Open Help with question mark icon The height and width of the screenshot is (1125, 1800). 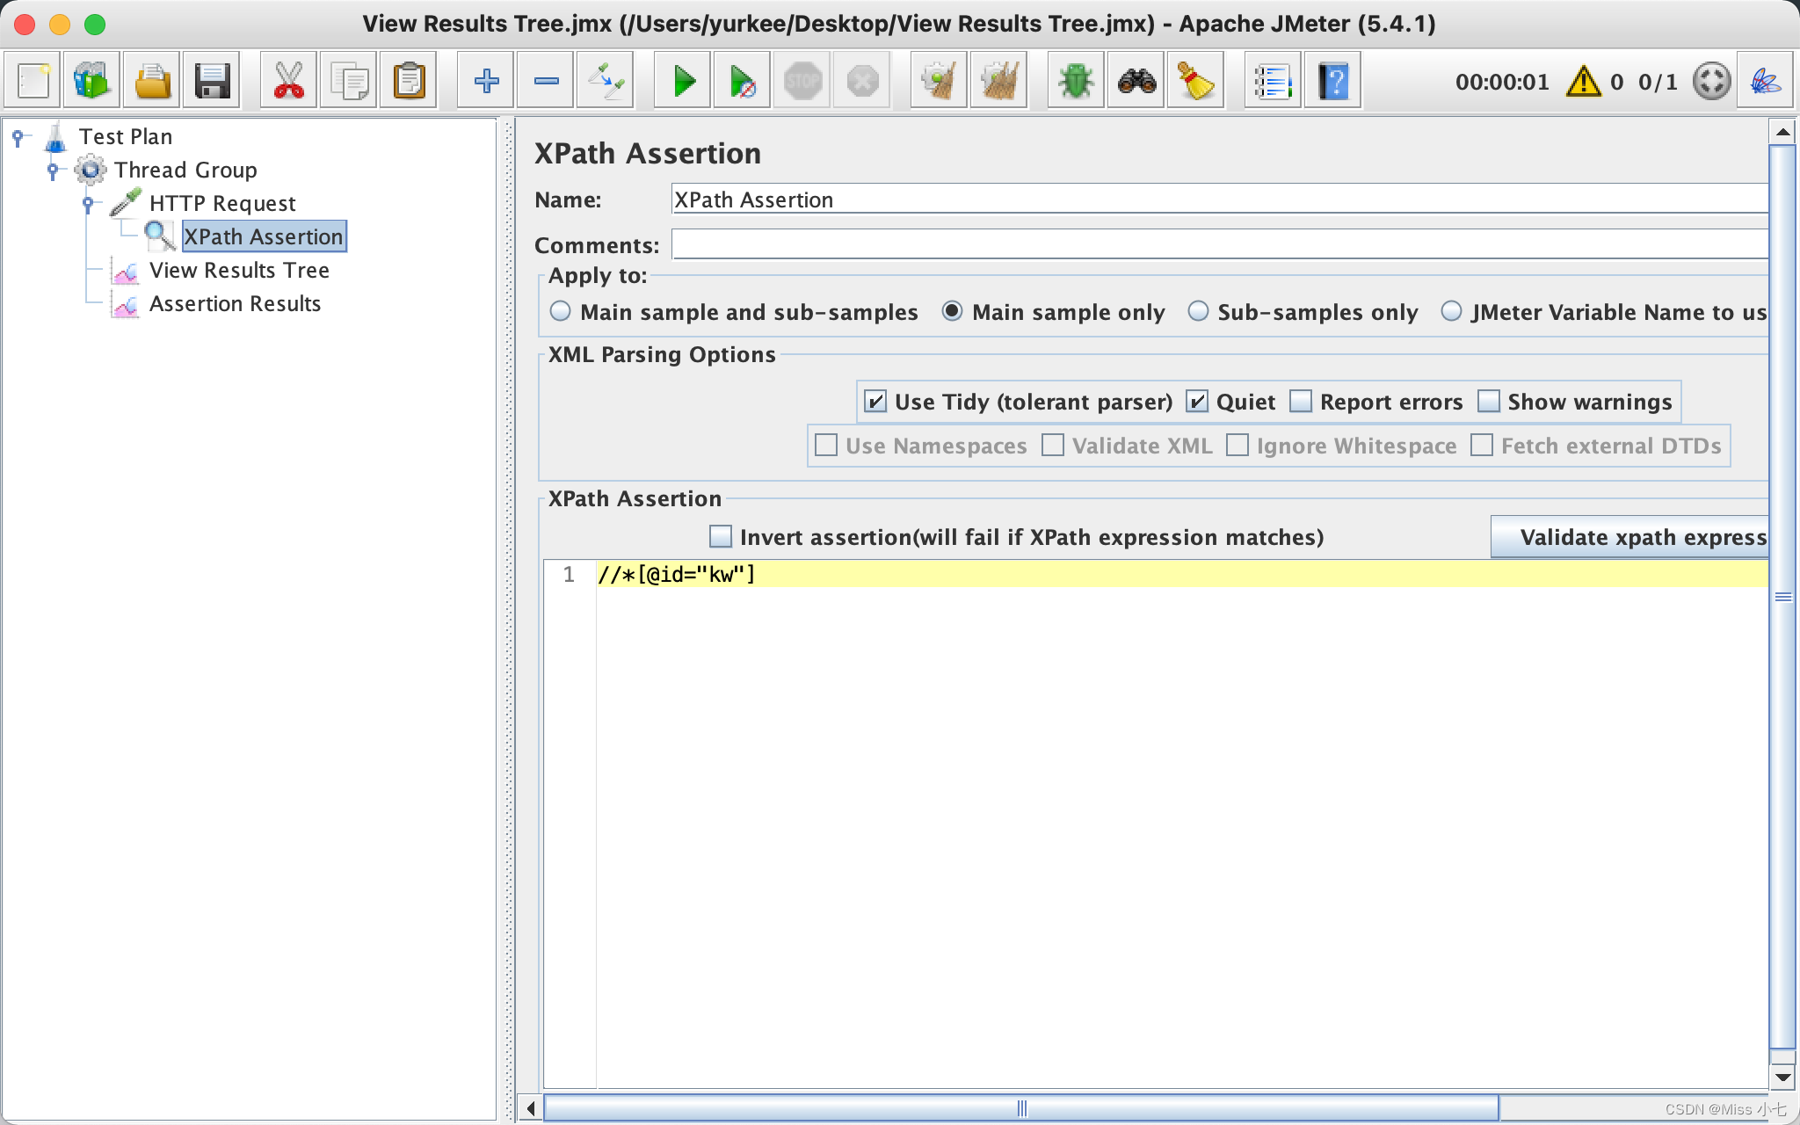1333,82
